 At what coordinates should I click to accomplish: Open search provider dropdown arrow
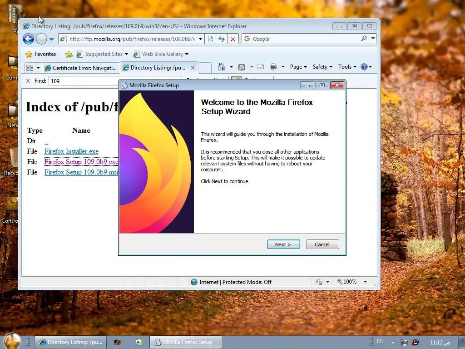[x=373, y=38]
